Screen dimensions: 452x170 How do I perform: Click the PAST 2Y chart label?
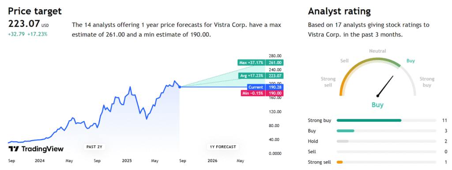94,147
